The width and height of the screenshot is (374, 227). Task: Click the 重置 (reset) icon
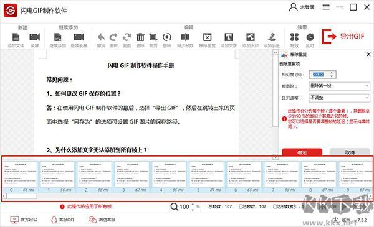point(127,37)
